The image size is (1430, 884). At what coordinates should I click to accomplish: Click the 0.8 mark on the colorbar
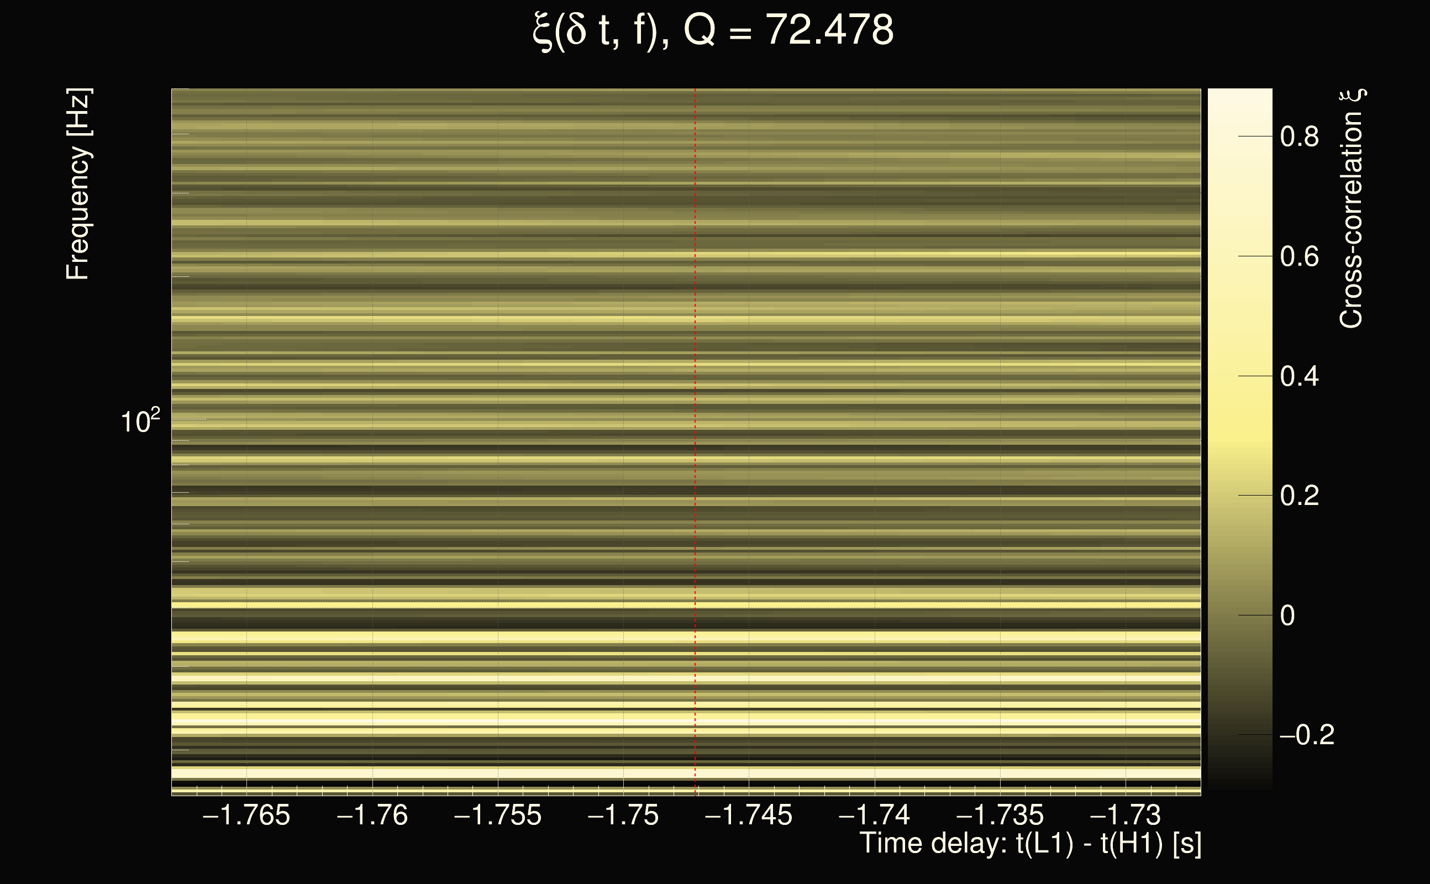[x=1299, y=137]
